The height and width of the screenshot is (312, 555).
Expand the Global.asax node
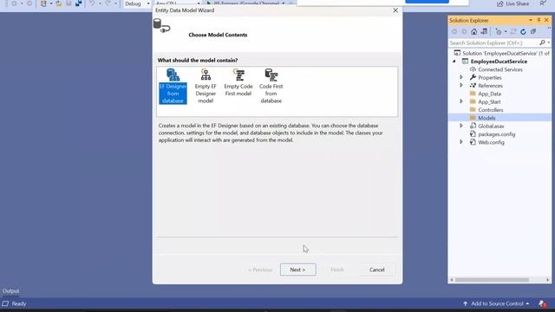tap(461, 126)
